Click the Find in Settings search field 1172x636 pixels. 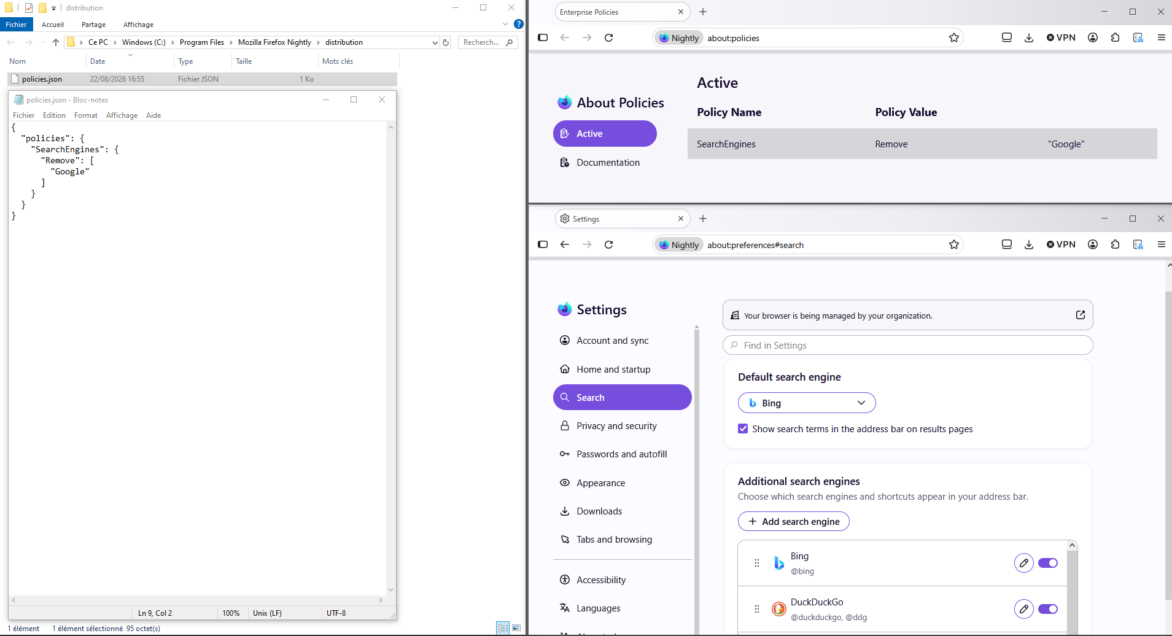tap(907, 345)
